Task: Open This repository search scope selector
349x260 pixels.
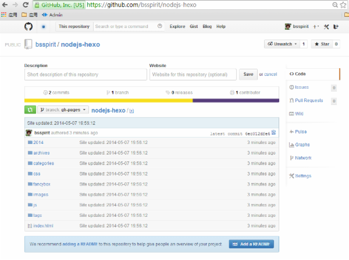Action: tap(74, 27)
